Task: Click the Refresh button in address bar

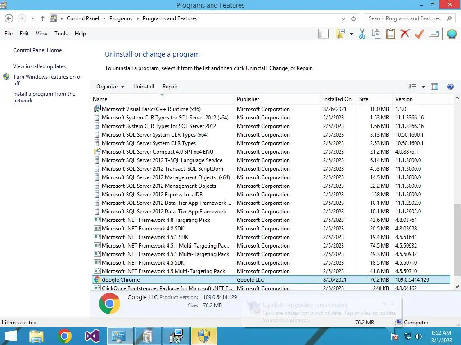Action: [353, 18]
